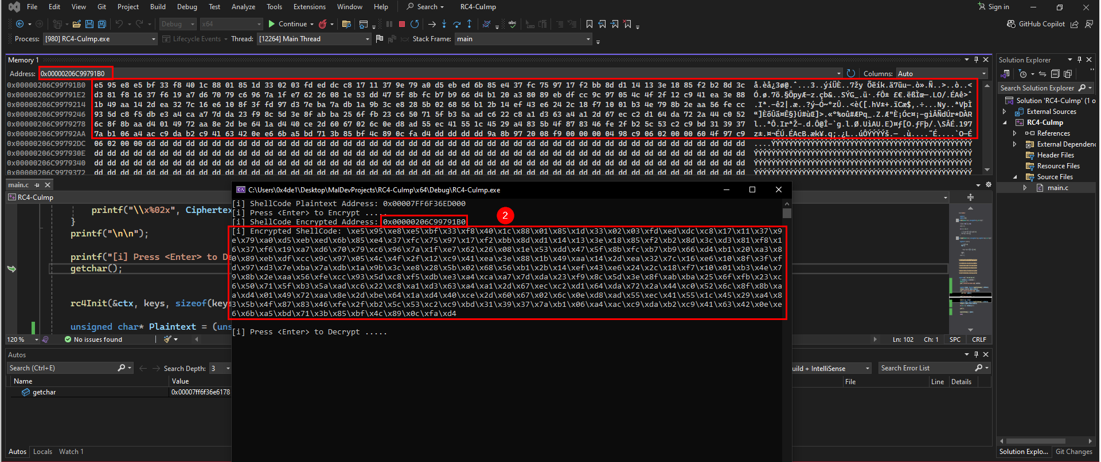Open the Debug menu

[x=187, y=7]
